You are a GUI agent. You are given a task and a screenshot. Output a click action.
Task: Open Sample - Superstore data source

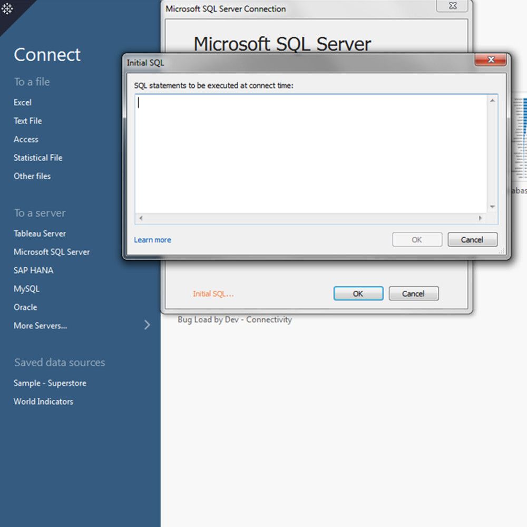coord(50,383)
